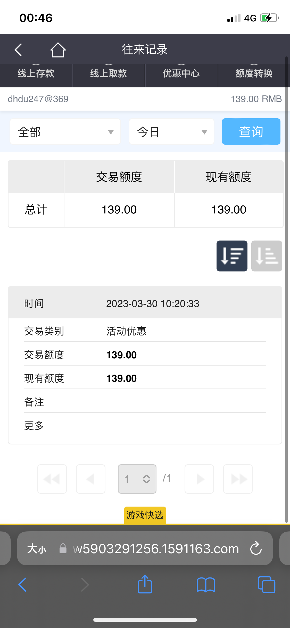Viewport: 290px width, 628px height.
Task: Switch to 线上存款 tab
Action: coord(36,73)
